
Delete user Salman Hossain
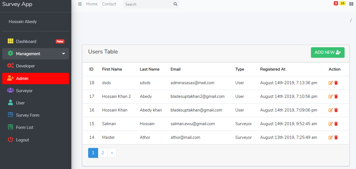[x=336, y=124]
